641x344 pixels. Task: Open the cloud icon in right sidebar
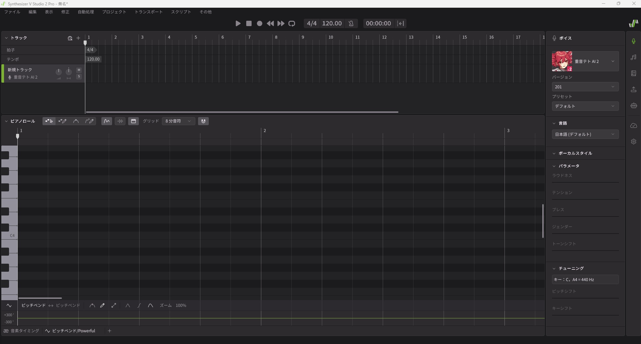point(633,125)
